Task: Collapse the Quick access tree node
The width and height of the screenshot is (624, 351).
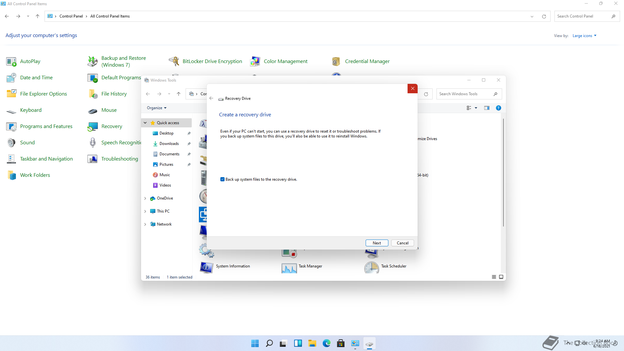Action: tap(145, 123)
